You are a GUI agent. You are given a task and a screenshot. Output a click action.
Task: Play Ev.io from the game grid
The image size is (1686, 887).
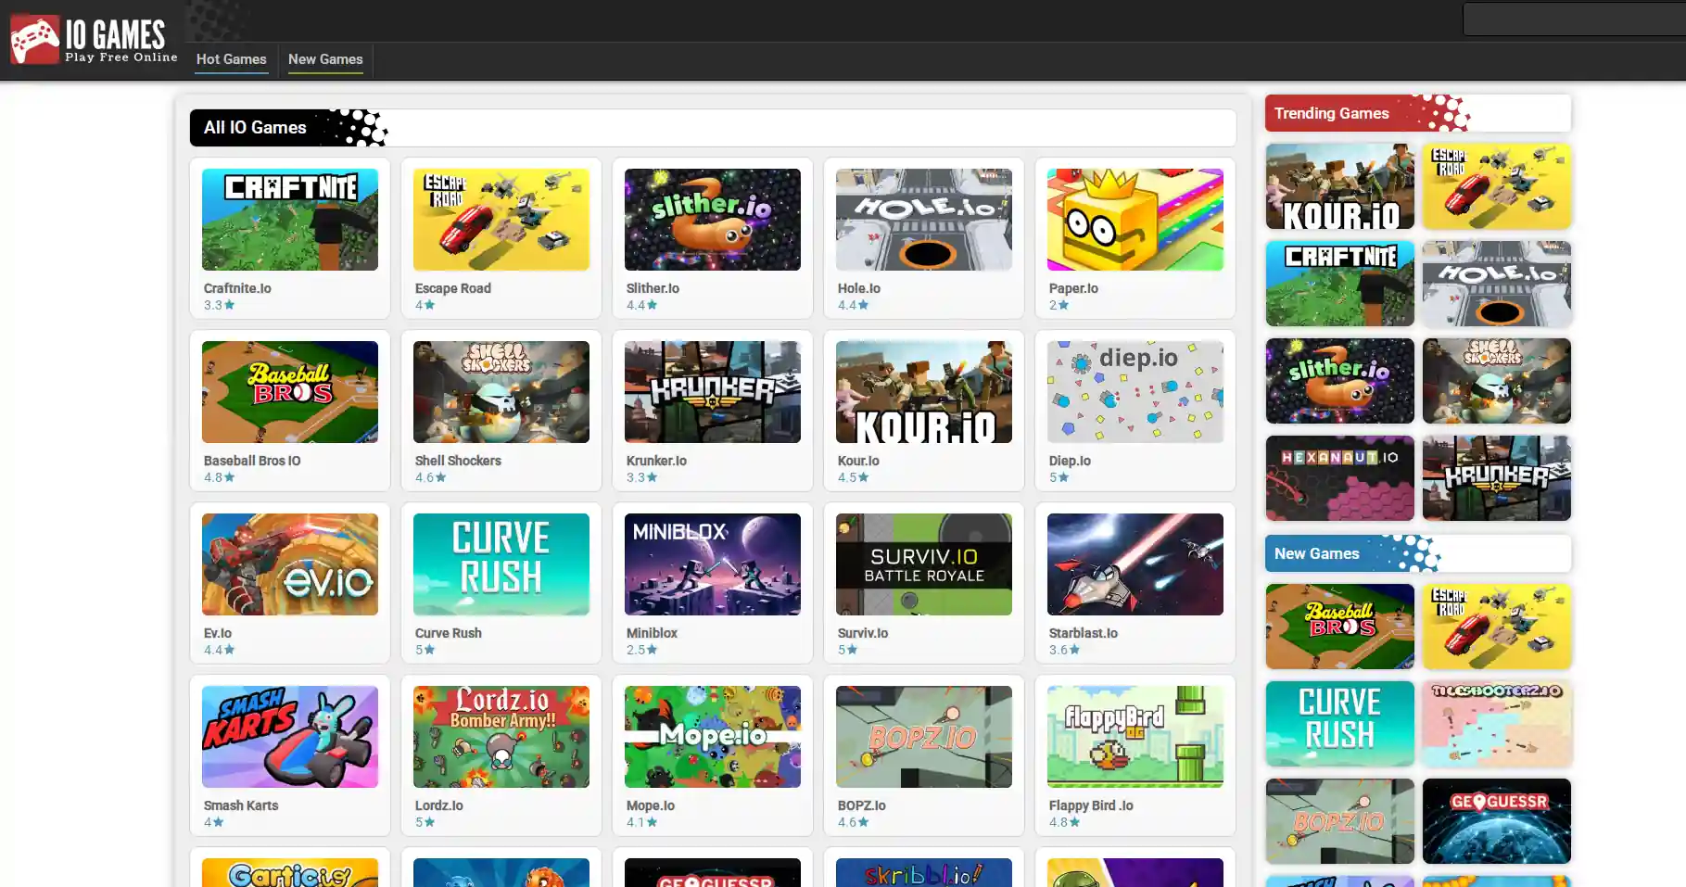(x=289, y=564)
